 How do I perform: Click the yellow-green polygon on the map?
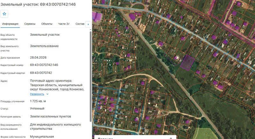[204, 134]
